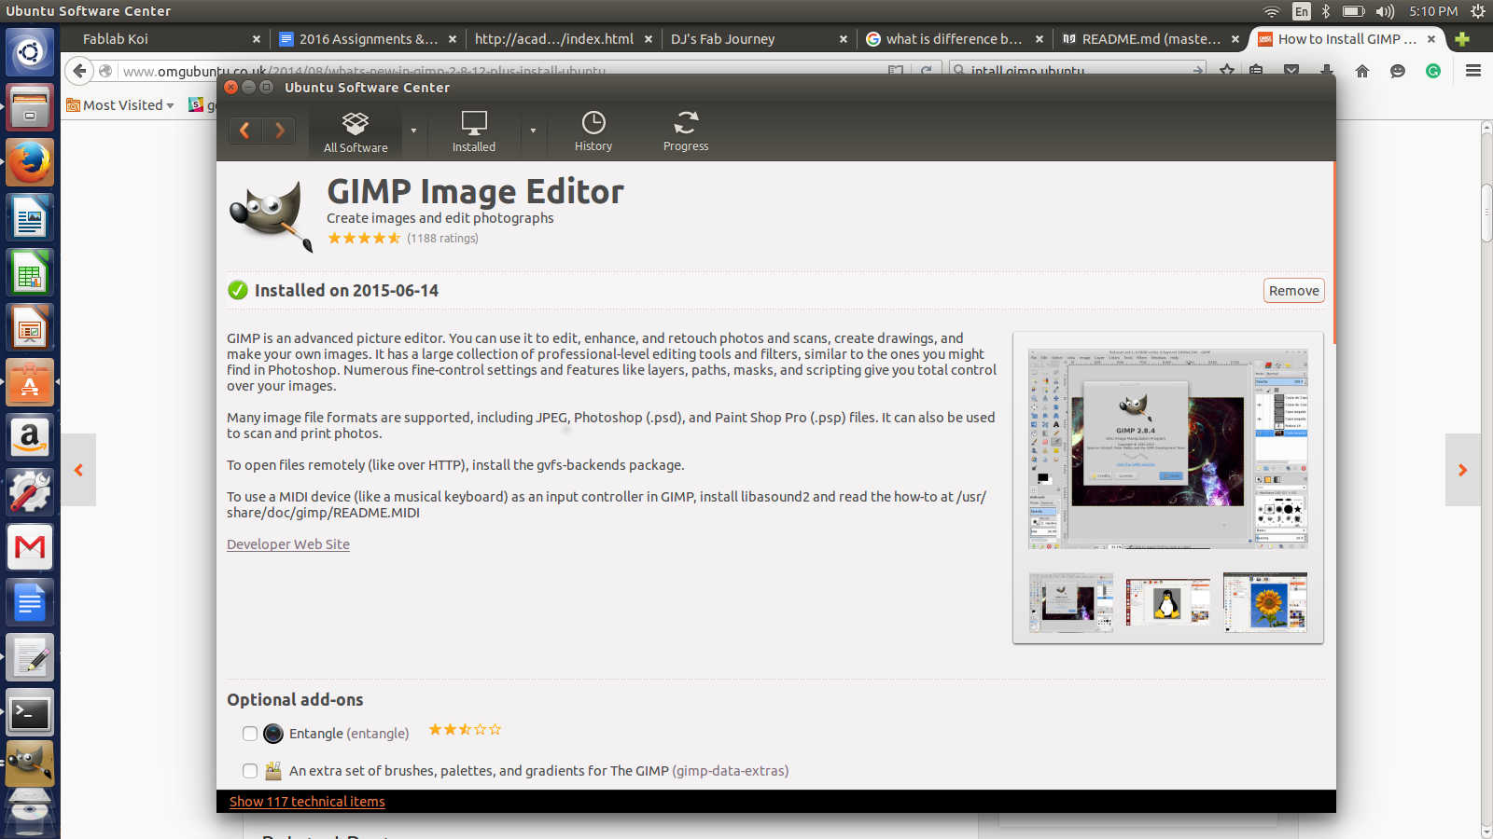
Task: Open System Settings from the launcher
Action: pos(30,492)
